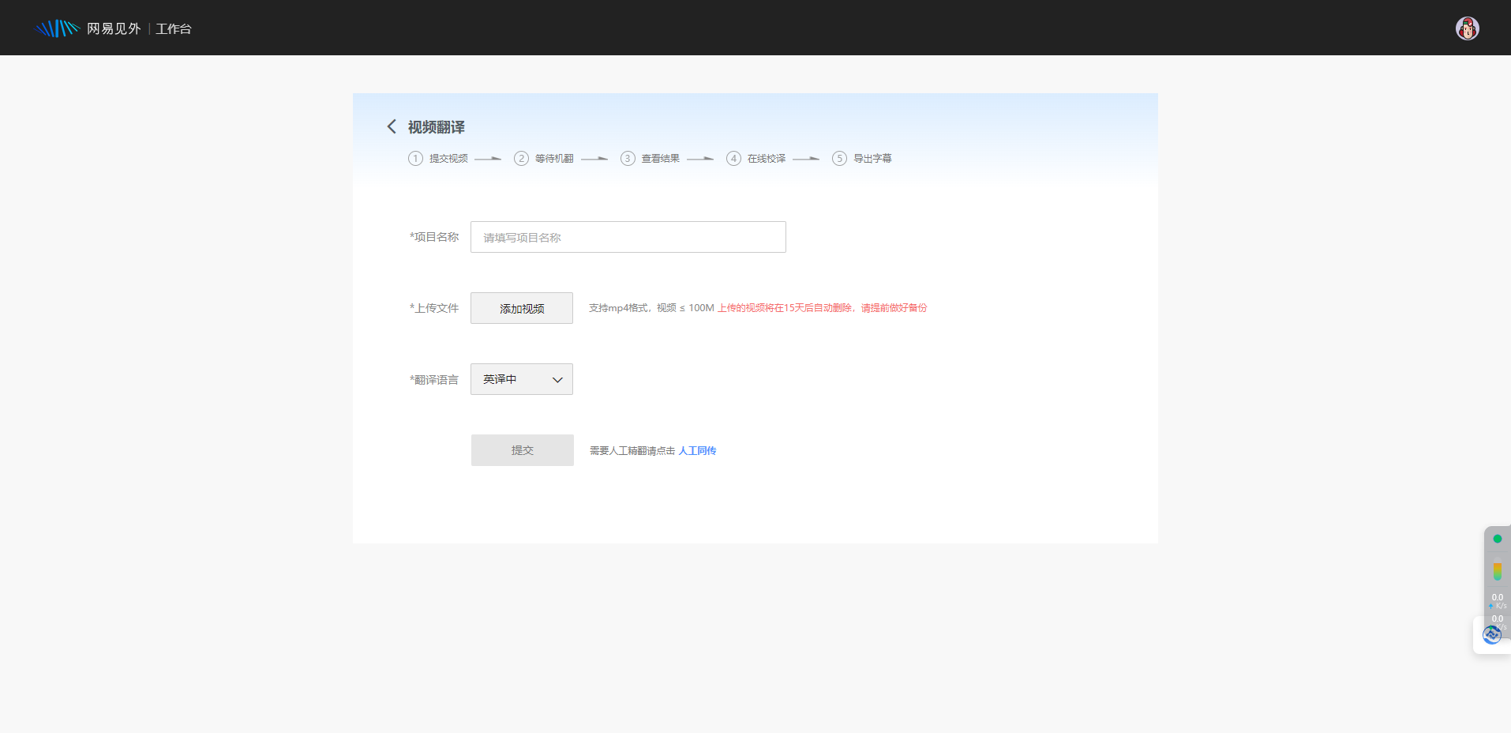Click the back arrow beside 视频翻译
Image resolution: width=1511 pixels, height=733 pixels.
pos(392,126)
